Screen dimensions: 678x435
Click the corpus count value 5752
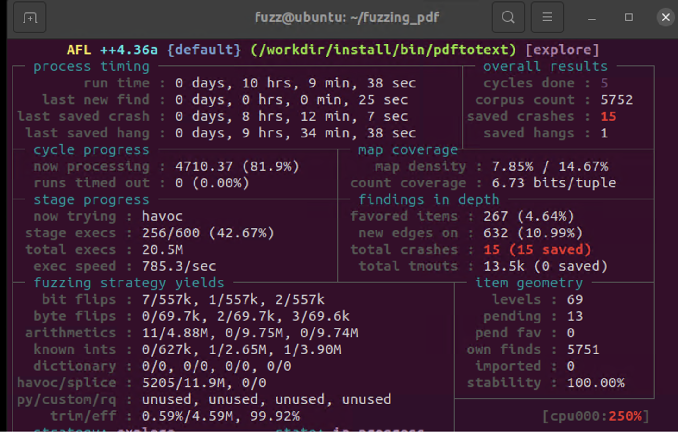tap(616, 100)
